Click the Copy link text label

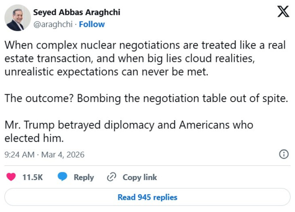tap(140, 177)
